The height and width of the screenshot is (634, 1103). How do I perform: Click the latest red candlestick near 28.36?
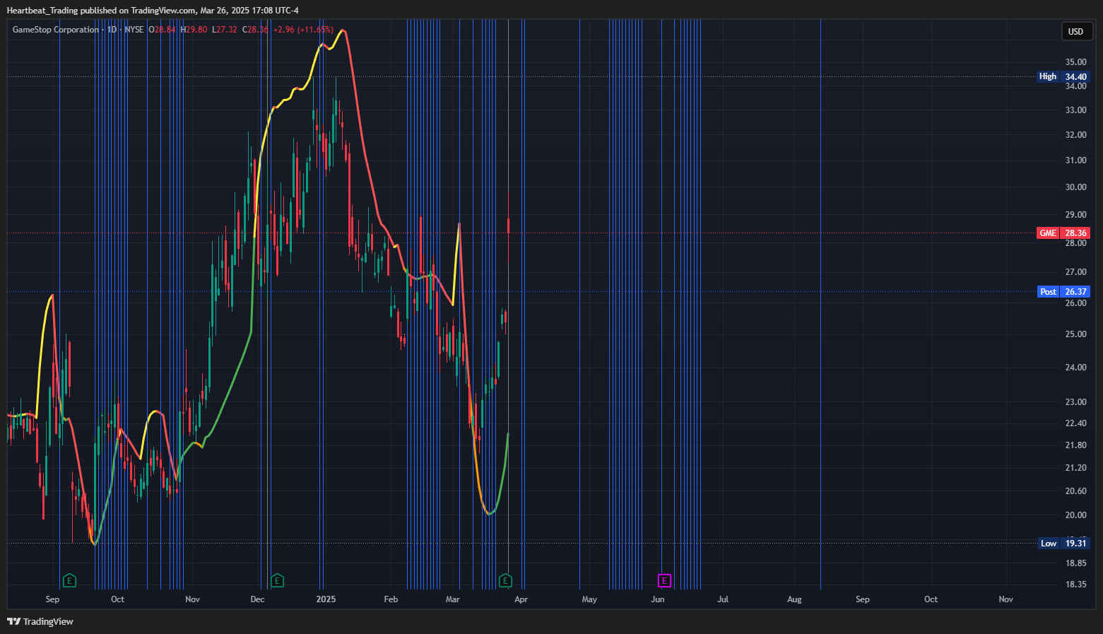pyautogui.click(x=508, y=225)
